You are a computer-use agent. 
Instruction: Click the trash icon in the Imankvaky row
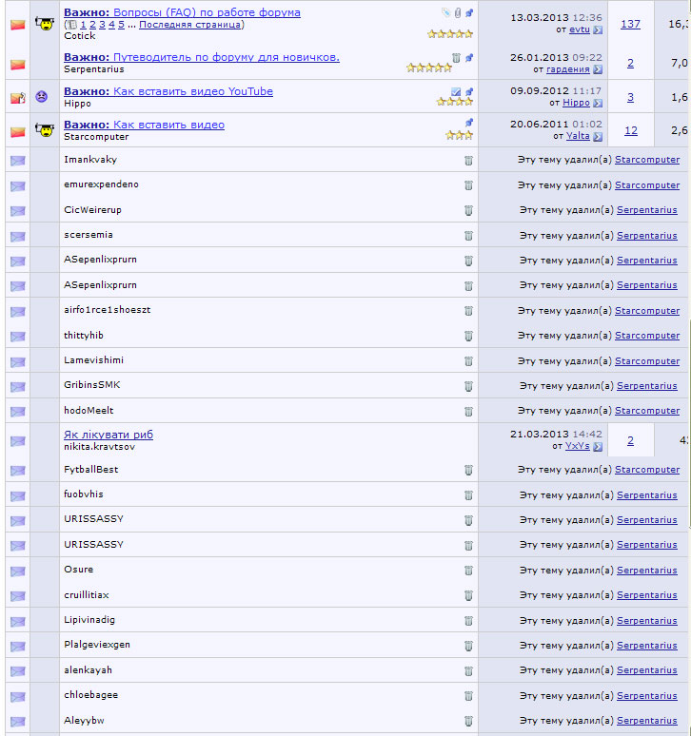(468, 161)
